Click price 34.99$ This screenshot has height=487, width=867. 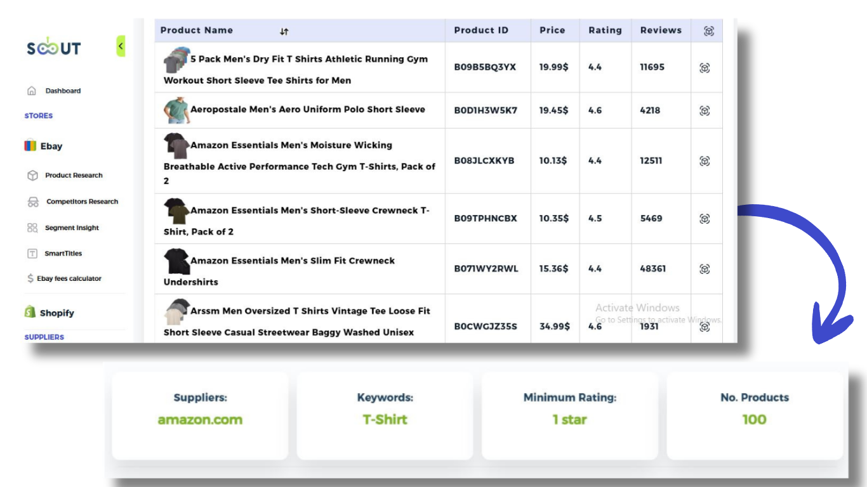[555, 327]
